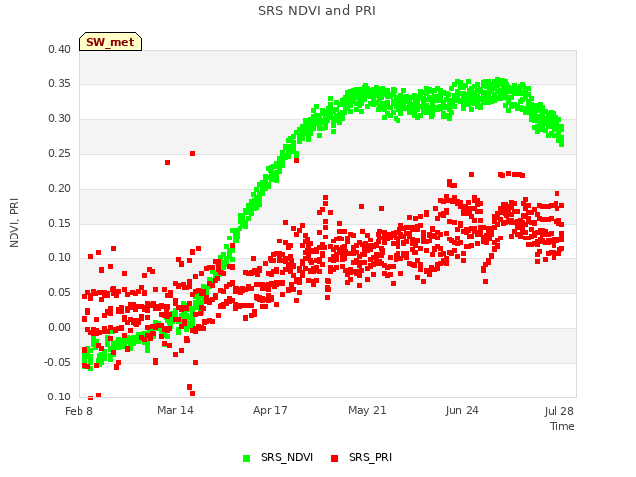Click the Apr 17 x-axis label
The height and width of the screenshot is (477, 636).
pos(270,410)
